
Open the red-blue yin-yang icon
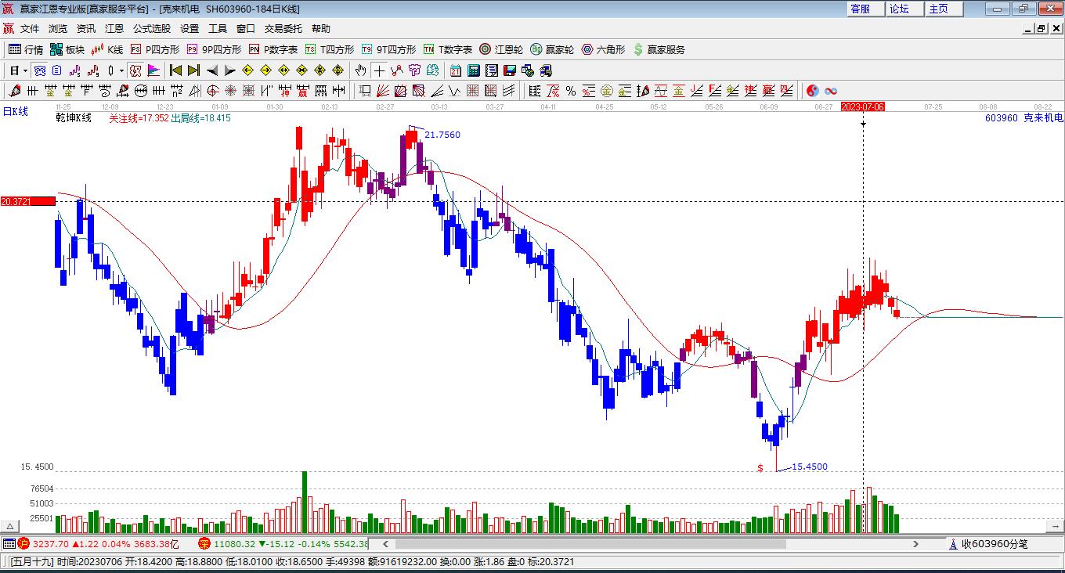pyautogui.click(x=812, y=91)
